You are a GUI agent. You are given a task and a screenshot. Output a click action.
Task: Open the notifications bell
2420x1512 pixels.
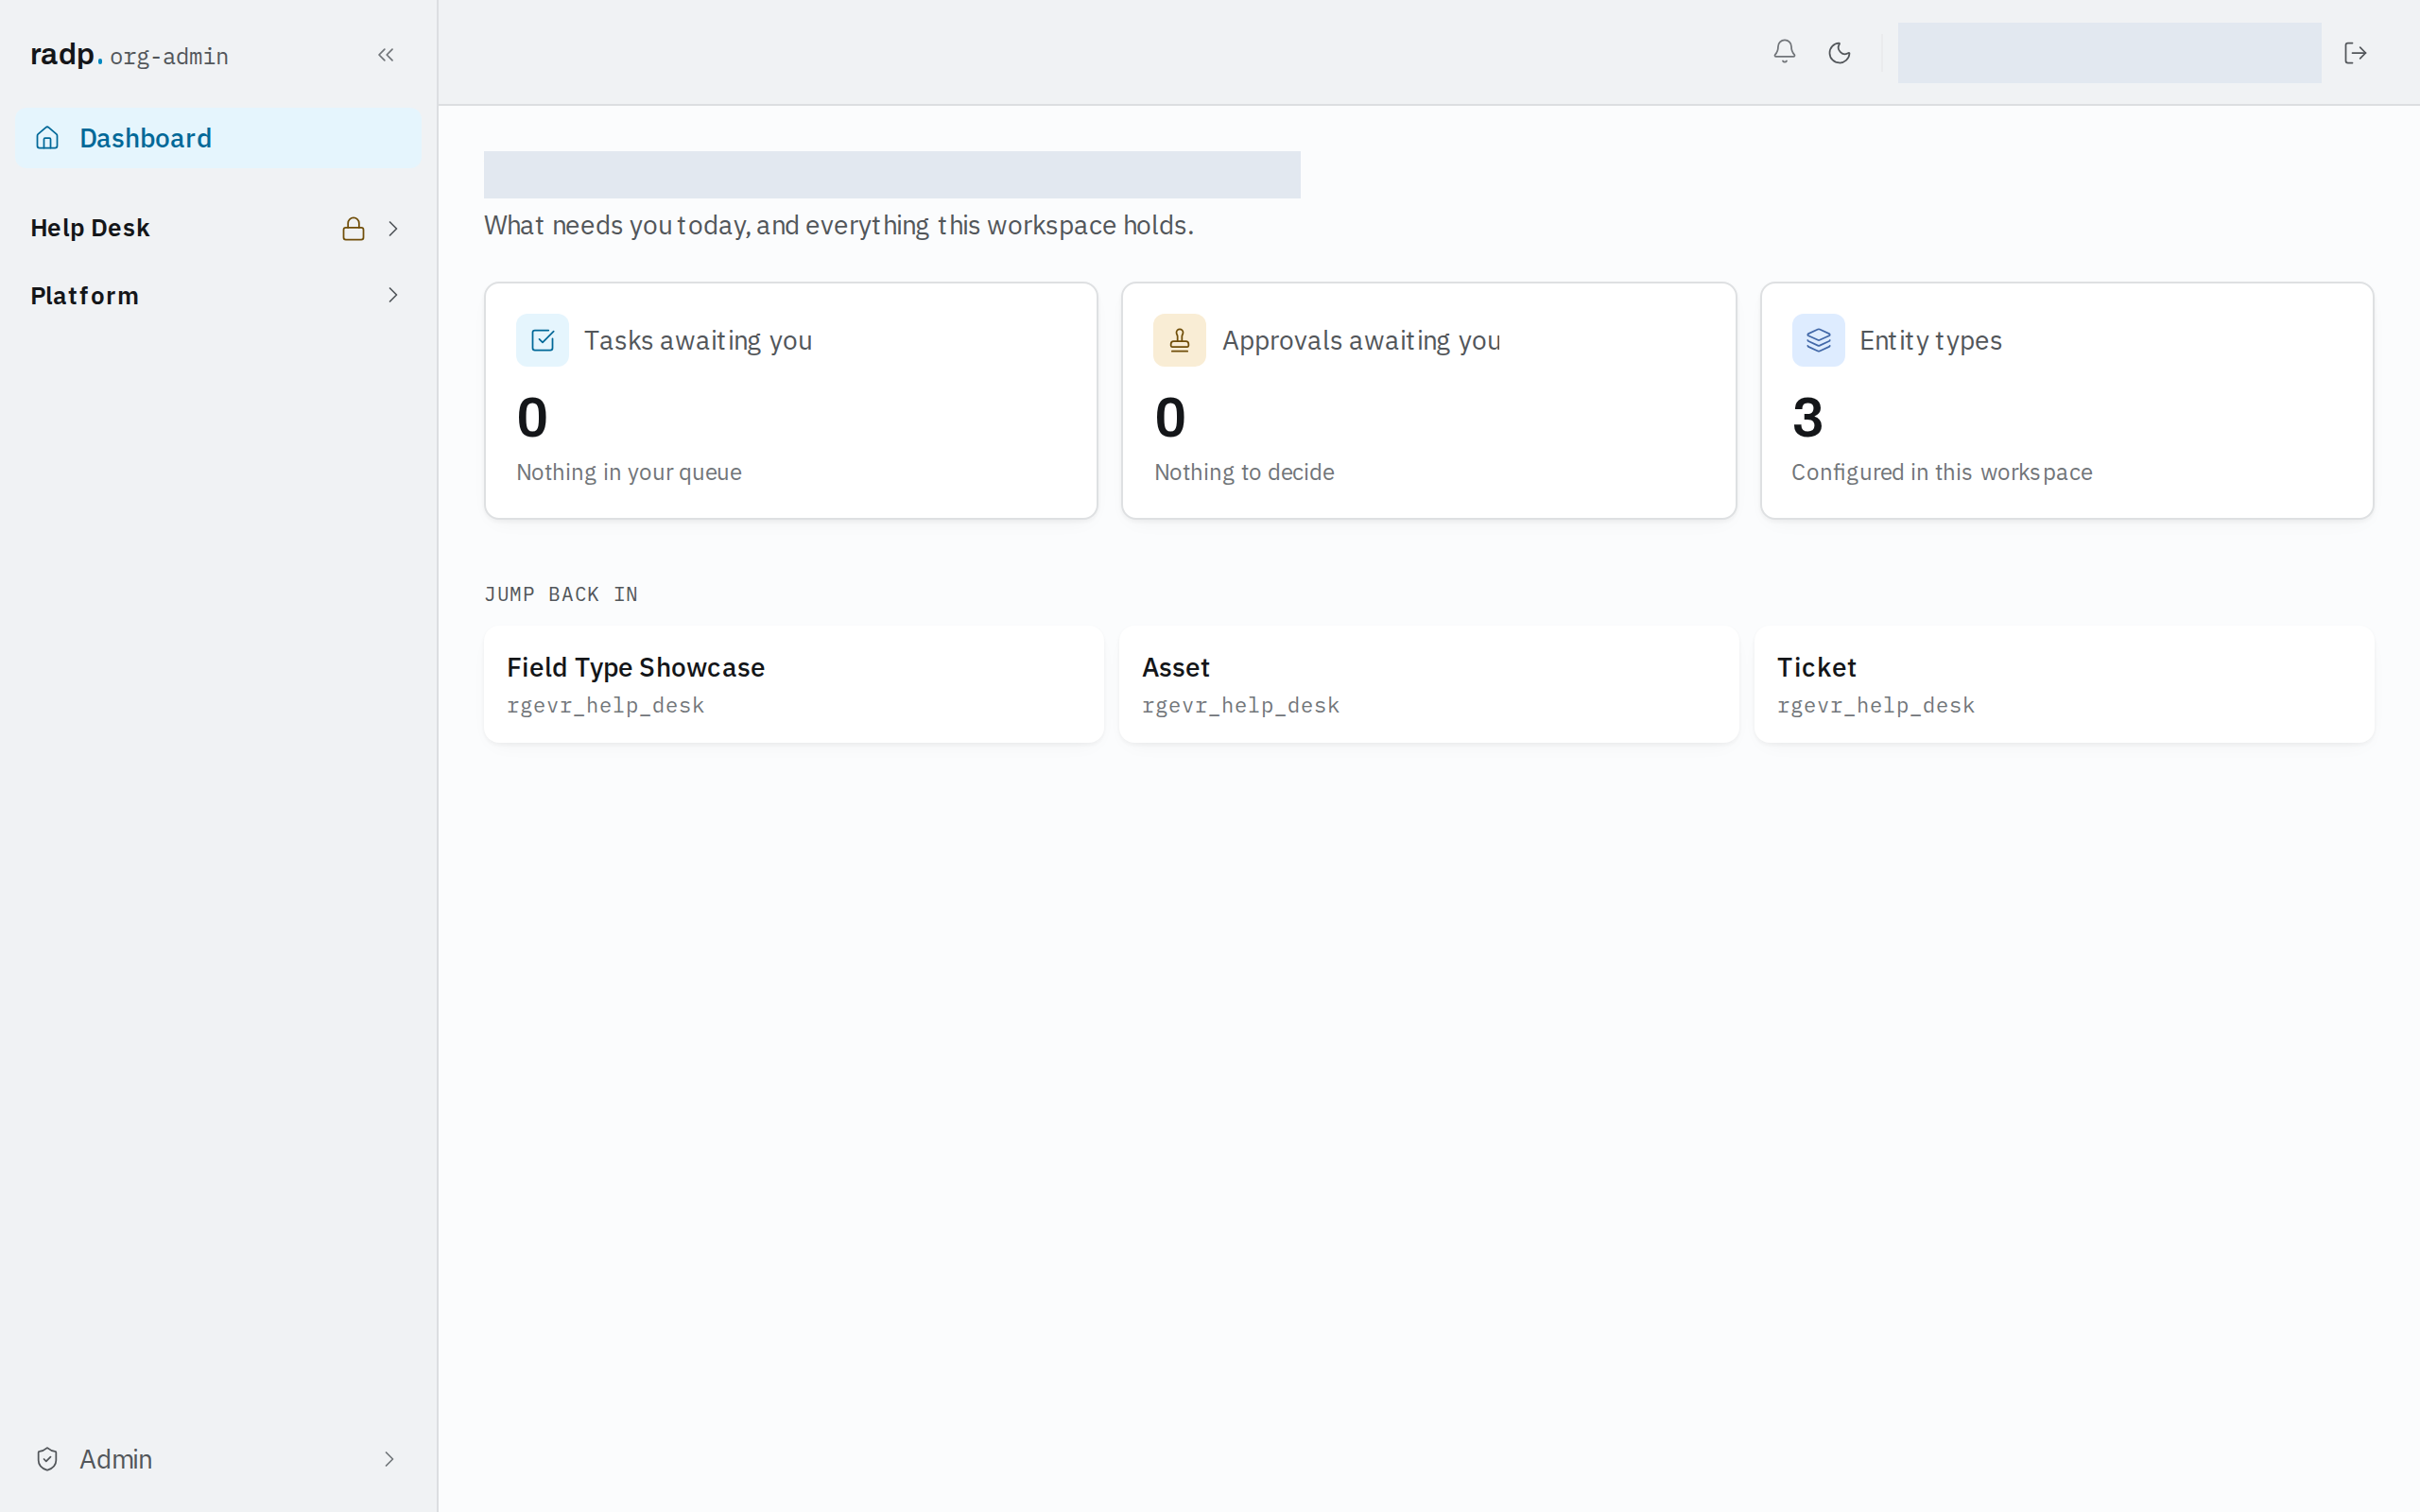pos(1784,52)
